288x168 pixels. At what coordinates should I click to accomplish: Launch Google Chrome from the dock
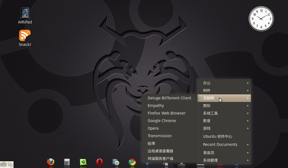[132, 162]
